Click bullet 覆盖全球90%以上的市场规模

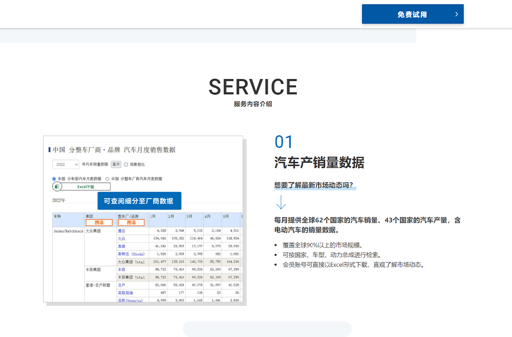323,245
